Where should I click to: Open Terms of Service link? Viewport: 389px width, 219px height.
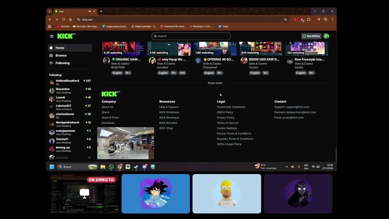(x=228, y=123)
